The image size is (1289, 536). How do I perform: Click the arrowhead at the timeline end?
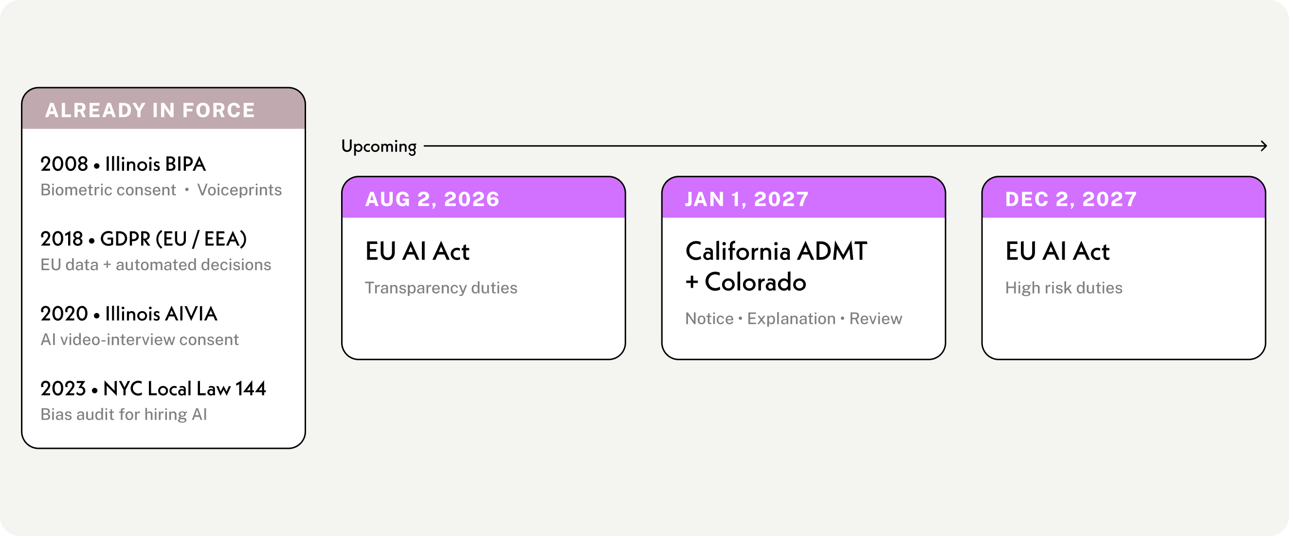[1263, 146]
